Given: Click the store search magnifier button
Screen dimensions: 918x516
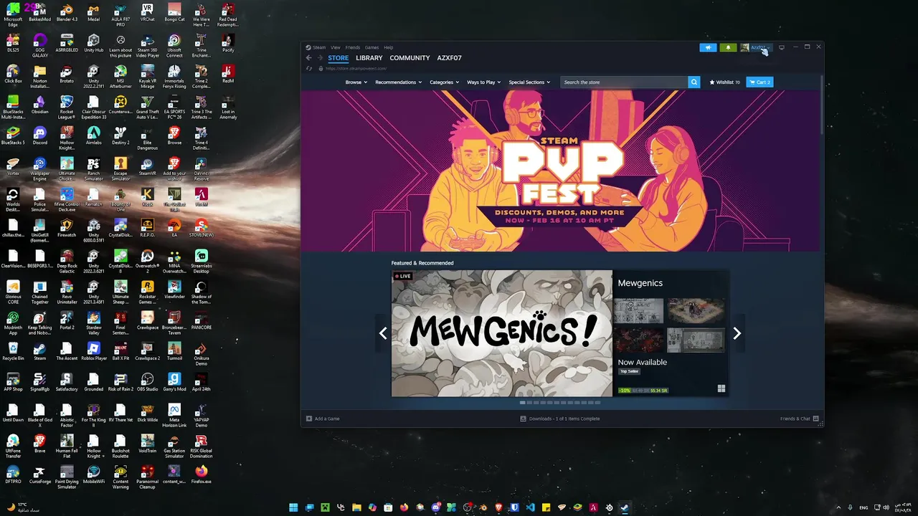Looking at the screenshot, I should coord(694,82).
